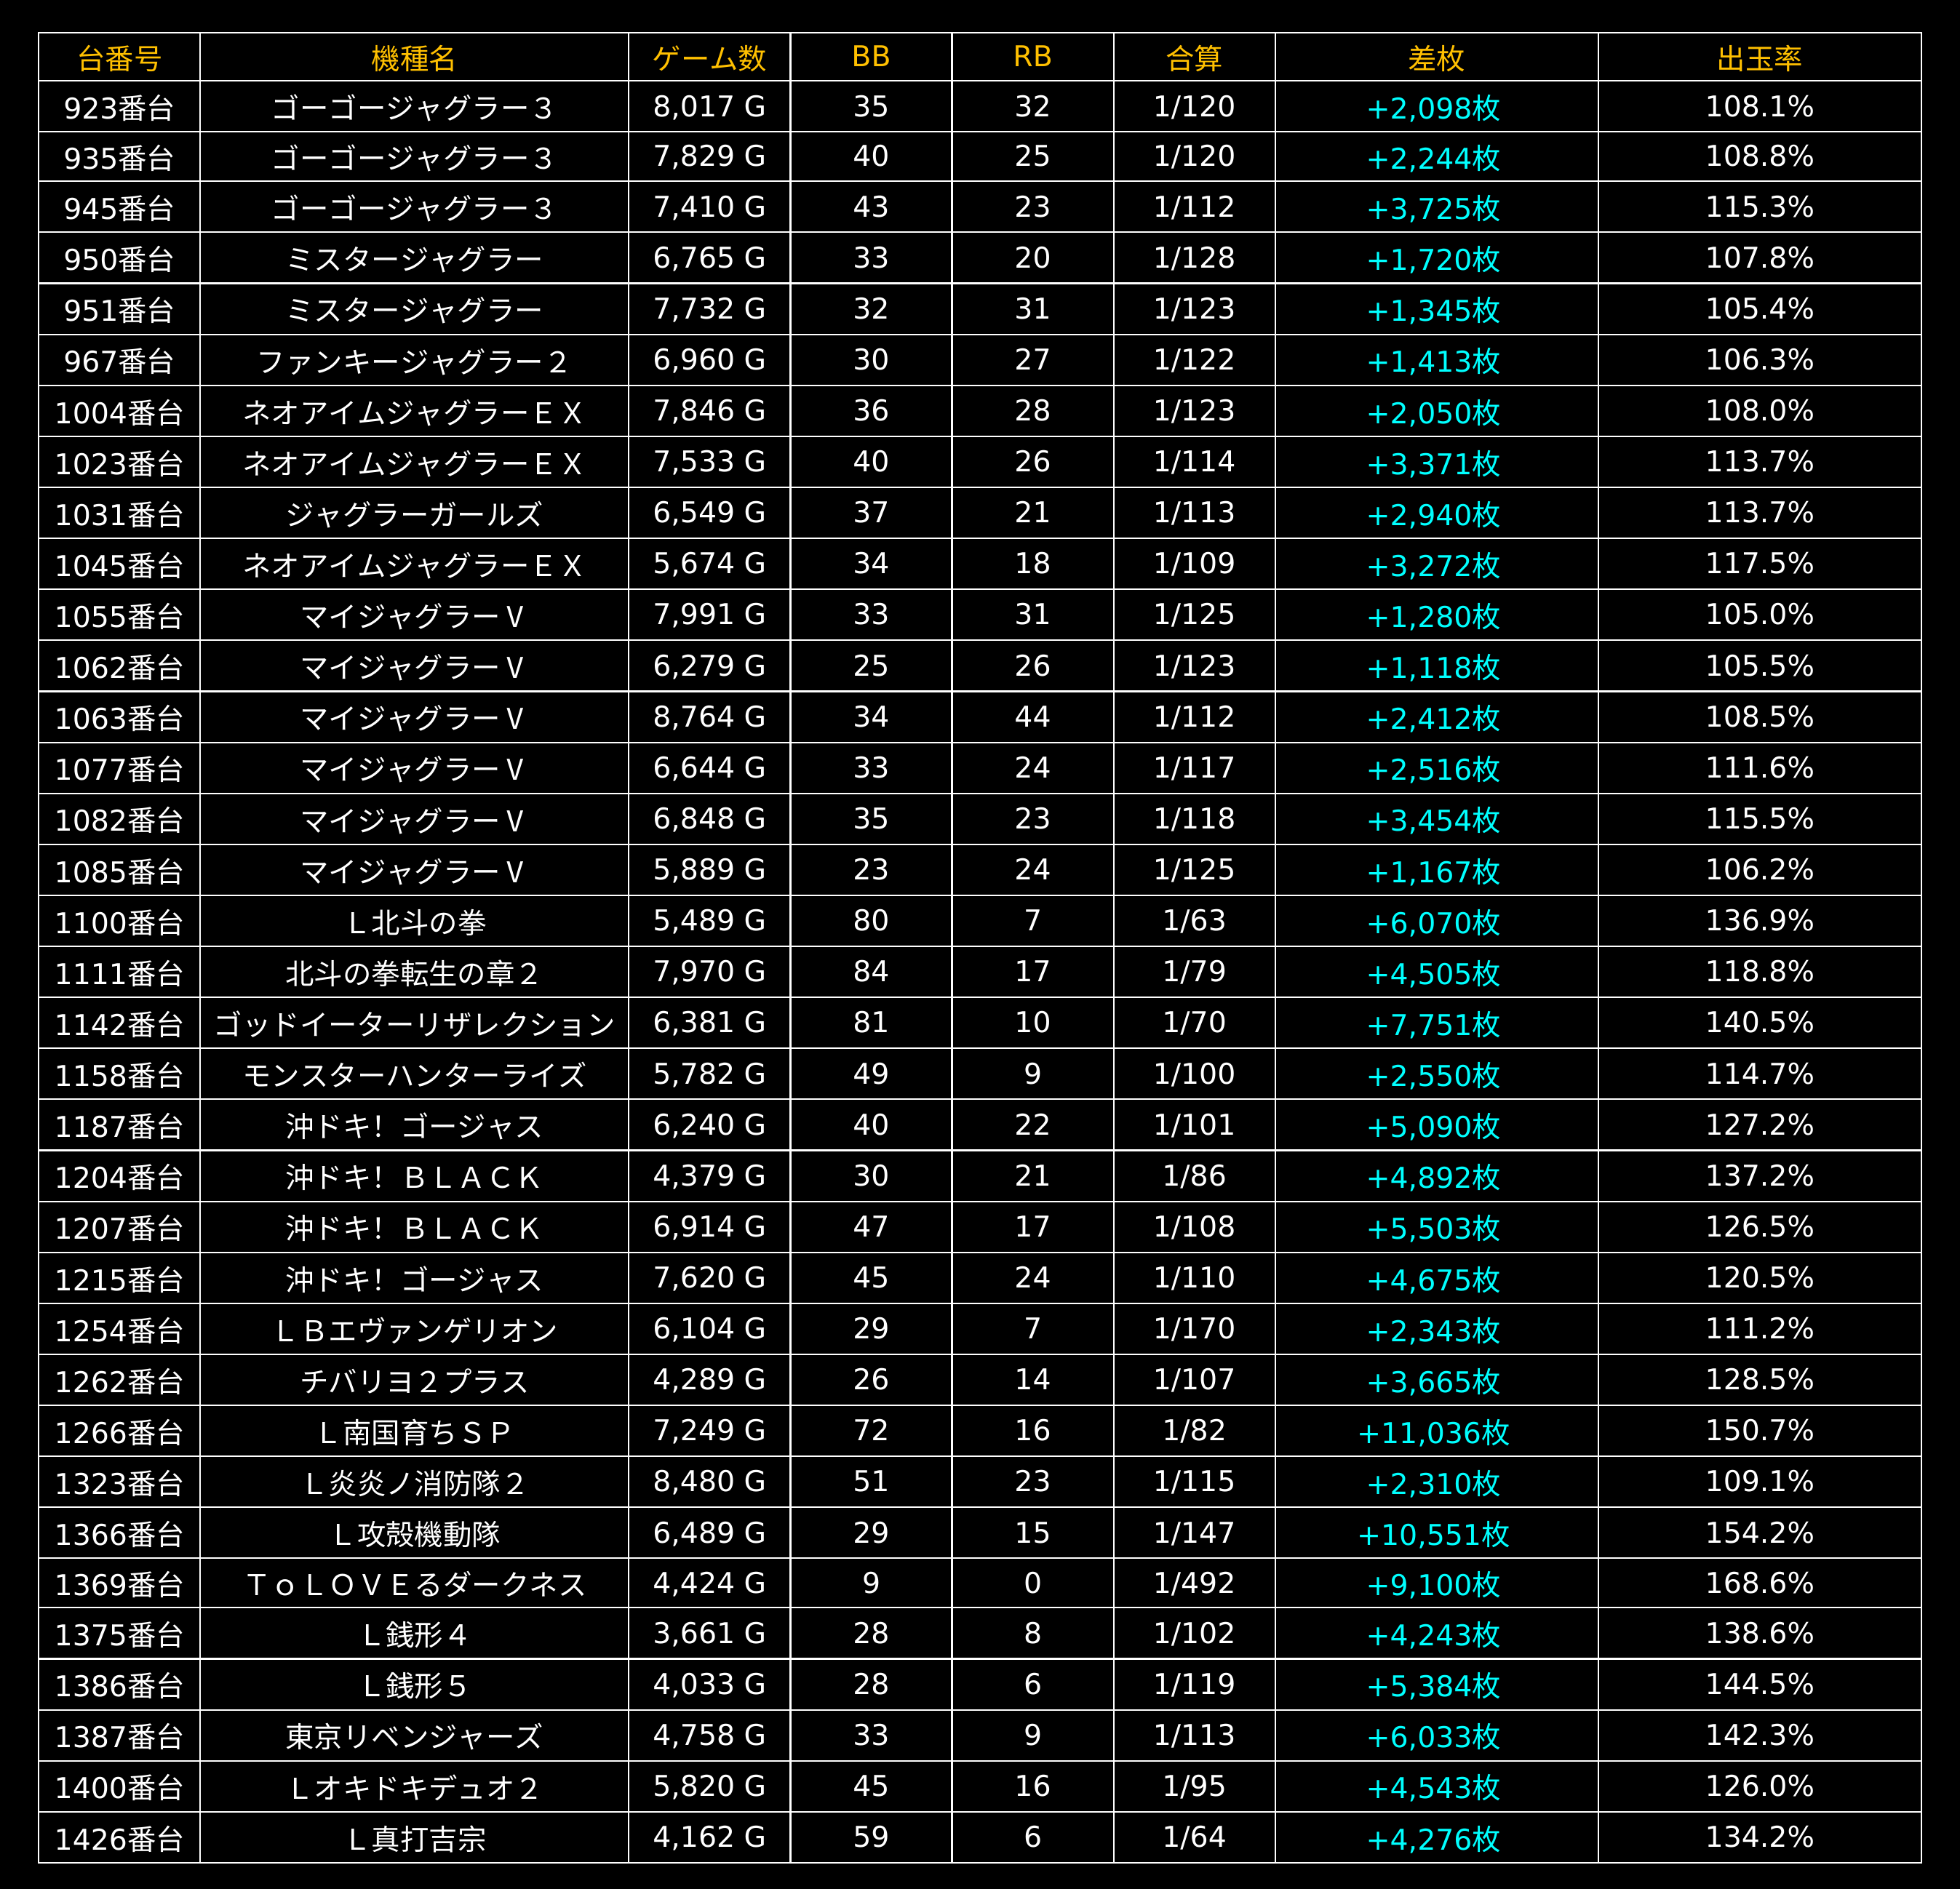Click the ファンキージャグラー２ machine name
This screenshot has width=1960, height=1889.
click(x=414, y=361)
